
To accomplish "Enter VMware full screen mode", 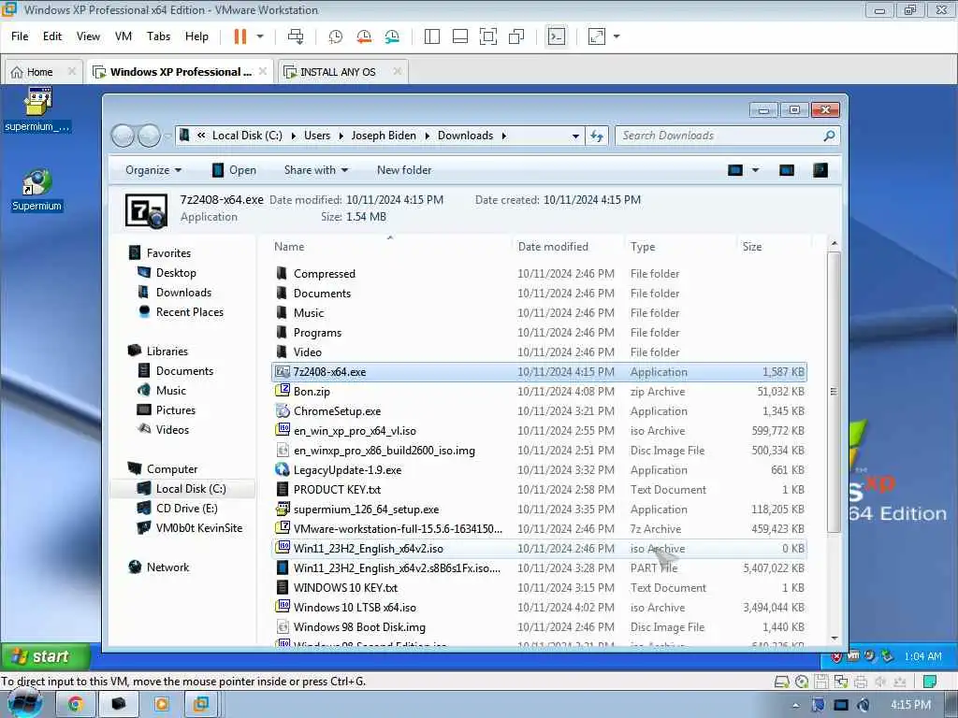I will coord(488,36).
